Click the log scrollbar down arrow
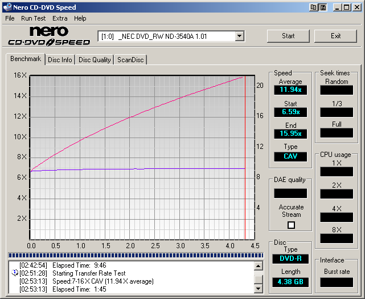Image resolution: width=365 pixels, height=299 pixels. pos(259,289)
